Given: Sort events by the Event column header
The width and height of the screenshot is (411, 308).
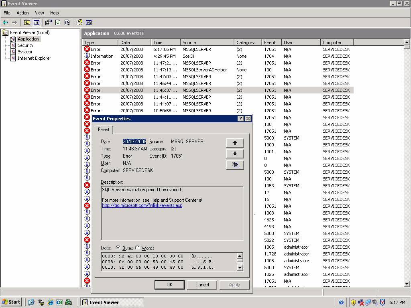Looking at the screenshot, I should (272, 43).
